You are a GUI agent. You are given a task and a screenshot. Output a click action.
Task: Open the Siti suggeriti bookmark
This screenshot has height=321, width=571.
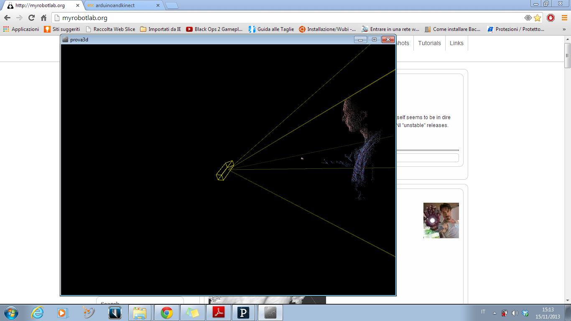click(x=62, y=29)
